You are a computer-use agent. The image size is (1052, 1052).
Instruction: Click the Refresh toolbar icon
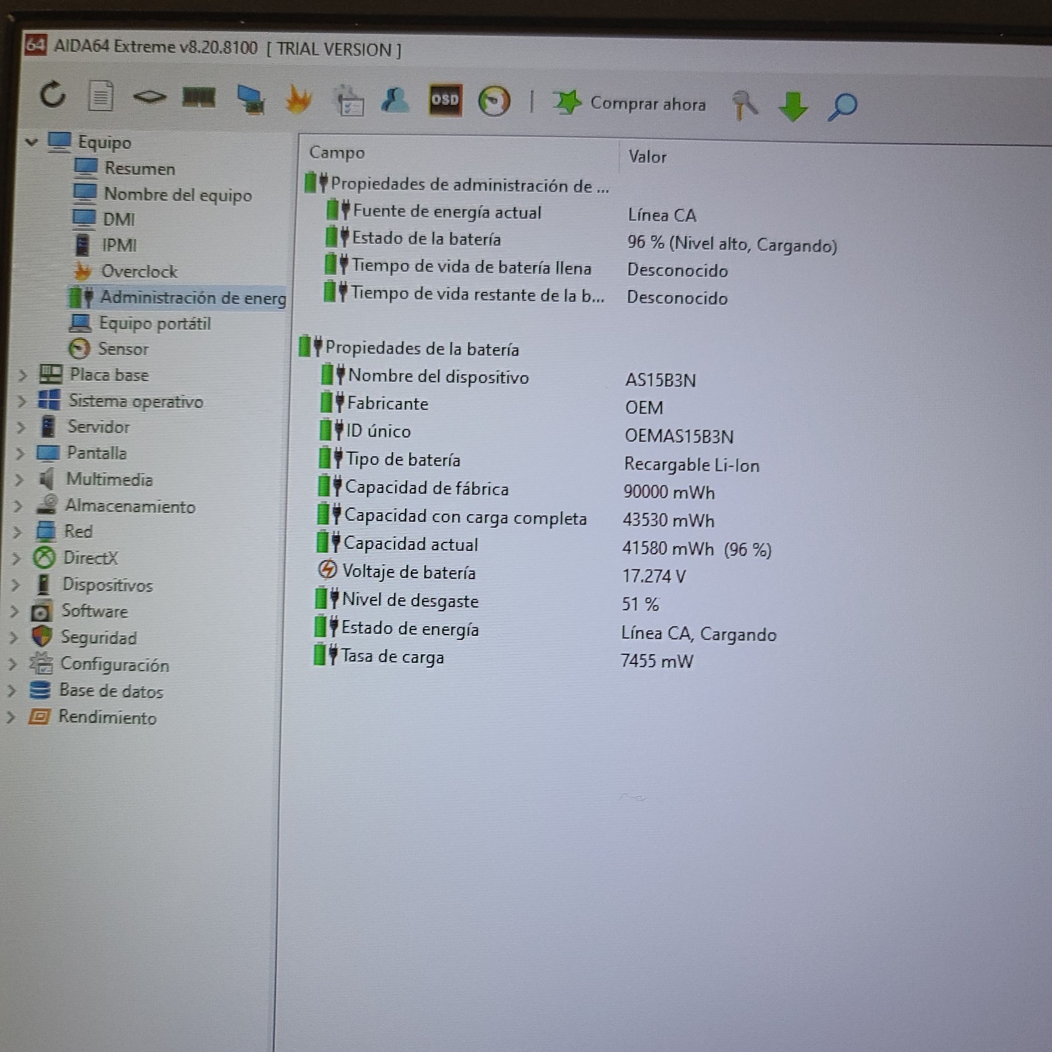tap(53, 95)
